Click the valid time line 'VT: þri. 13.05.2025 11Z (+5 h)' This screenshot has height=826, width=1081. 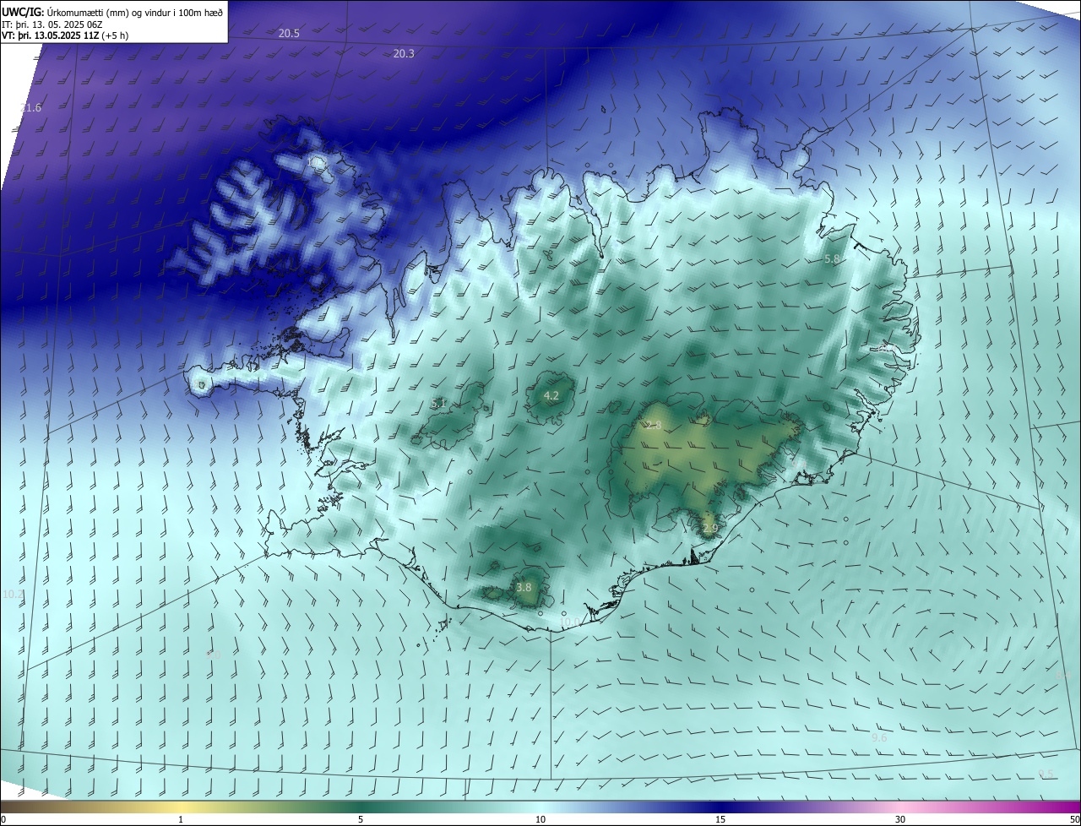[65, 35]
